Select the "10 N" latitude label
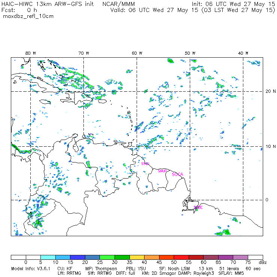This screenshot has width=277, height=277. (271, 146)
